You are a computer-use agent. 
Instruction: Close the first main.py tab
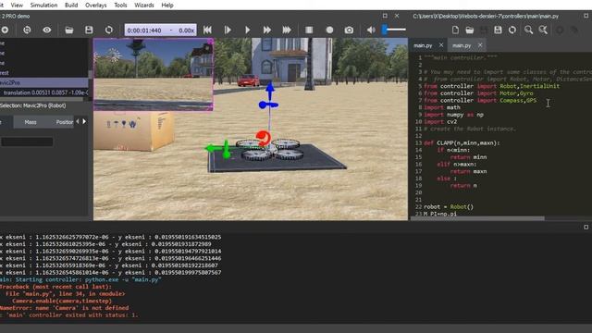[441, 45]
